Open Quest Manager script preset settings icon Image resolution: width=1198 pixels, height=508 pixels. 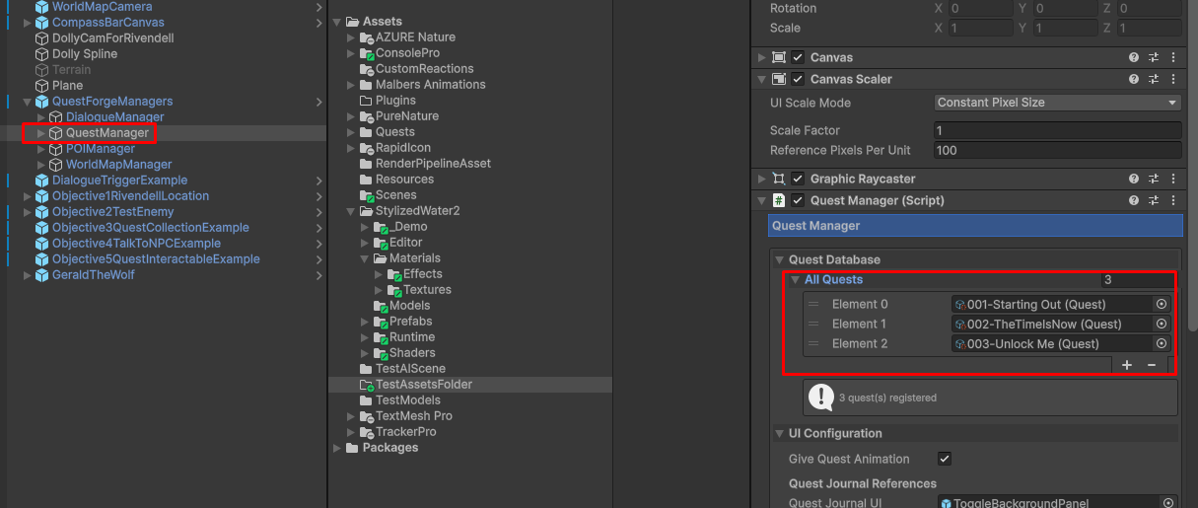click(1154, 200)
